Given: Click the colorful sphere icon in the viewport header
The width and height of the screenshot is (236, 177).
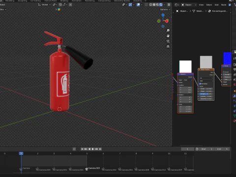Looking at the screenshot, I should point(59,9).
